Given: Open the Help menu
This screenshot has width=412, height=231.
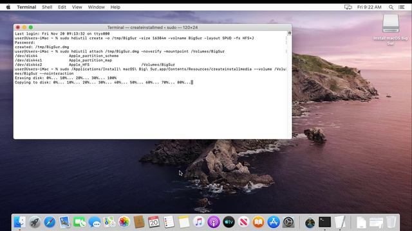Looking at the screenshot, I should coord(115,7).
